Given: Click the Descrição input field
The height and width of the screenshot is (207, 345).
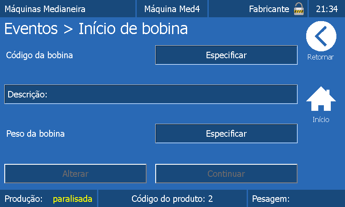Looking at the screenshot, I should [151, 94].
